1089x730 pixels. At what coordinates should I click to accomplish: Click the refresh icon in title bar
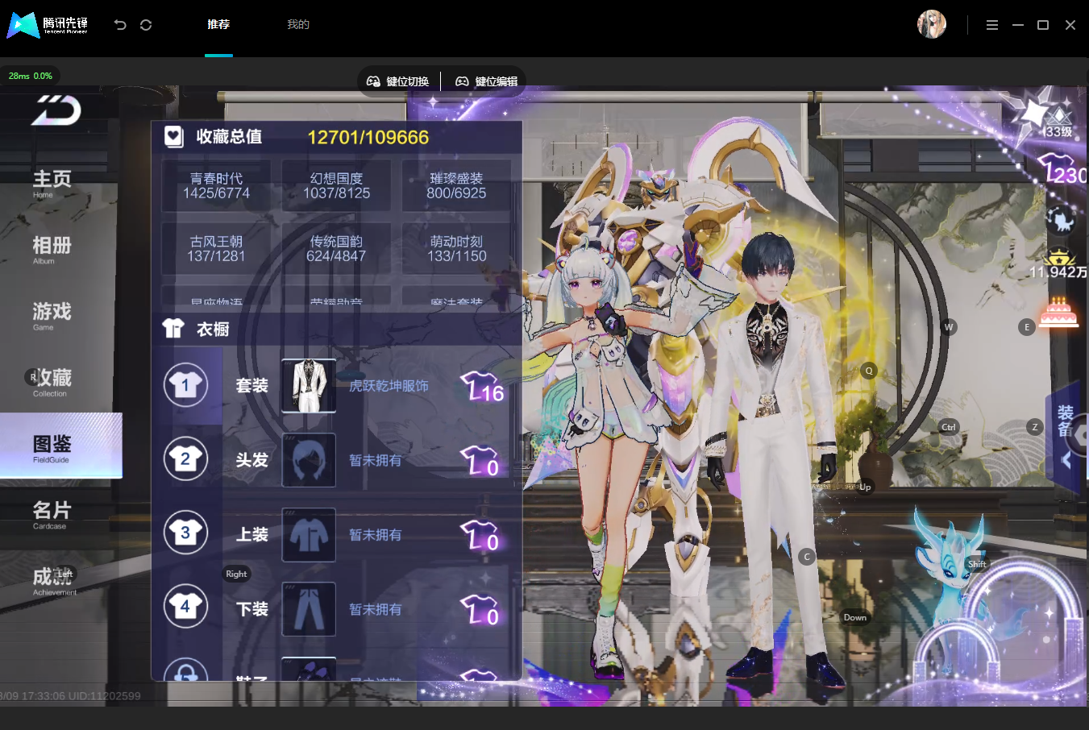click(x=146, y=25)
